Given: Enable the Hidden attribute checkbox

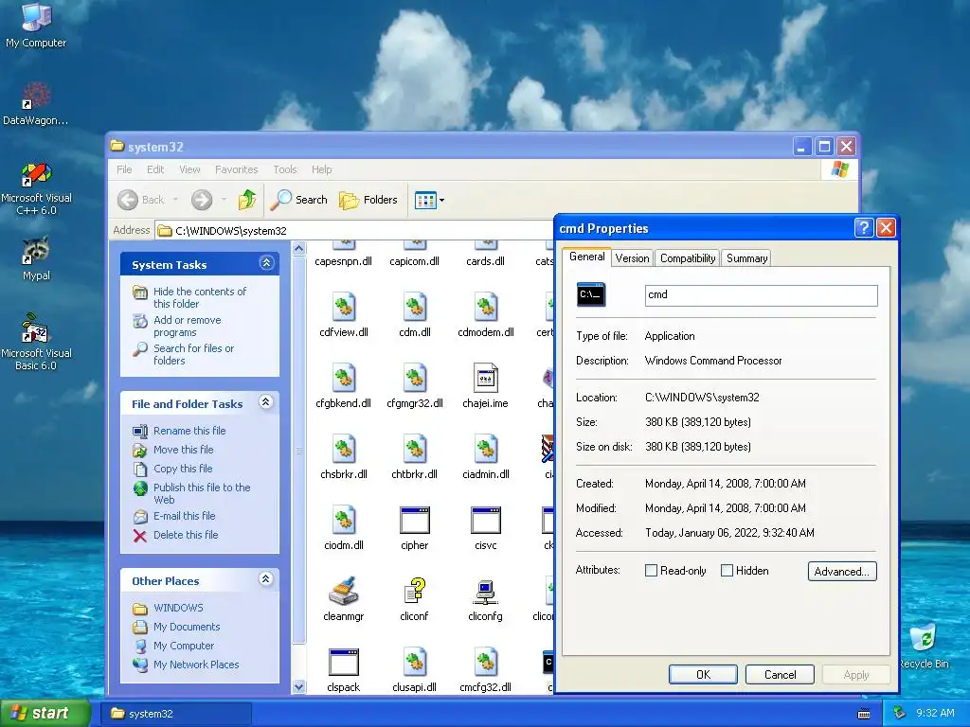Looking at the screenshot, I should click(x=727, y=571).
